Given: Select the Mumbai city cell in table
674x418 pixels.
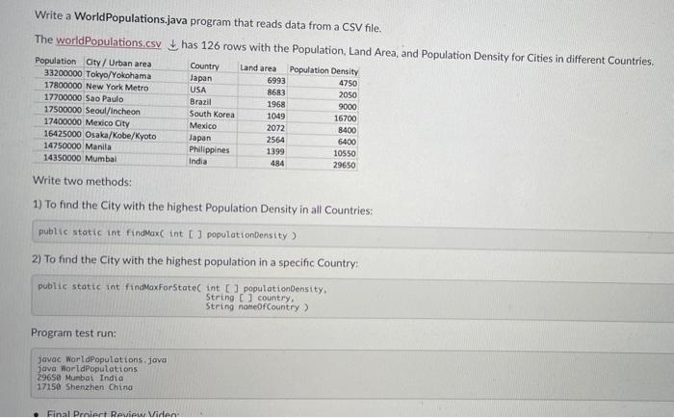Looking at the screenshot, I should tap(100, 159).
